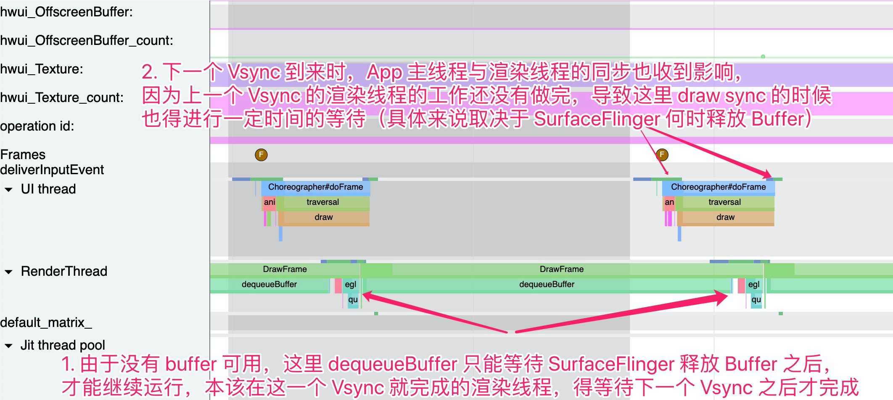Click the draw slice below traversal
The image size is (893, 400).
point(322,217)
